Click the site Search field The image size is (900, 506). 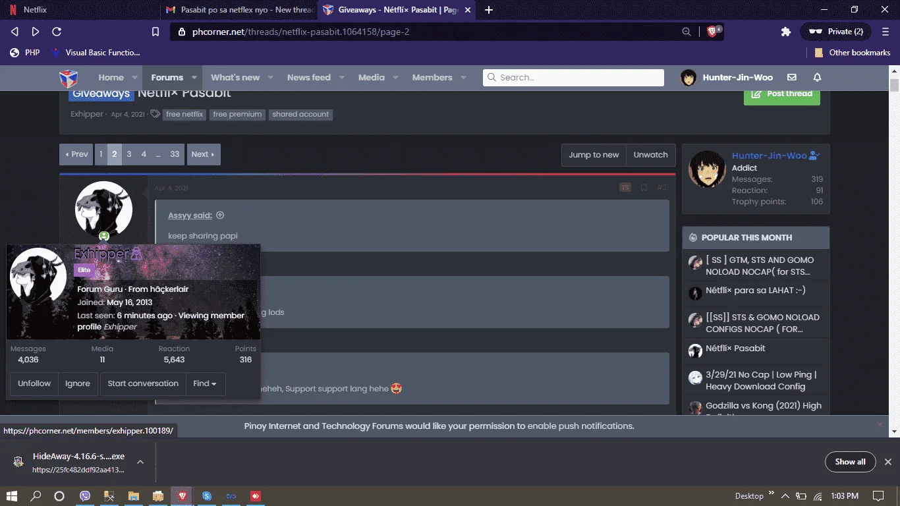573,78
